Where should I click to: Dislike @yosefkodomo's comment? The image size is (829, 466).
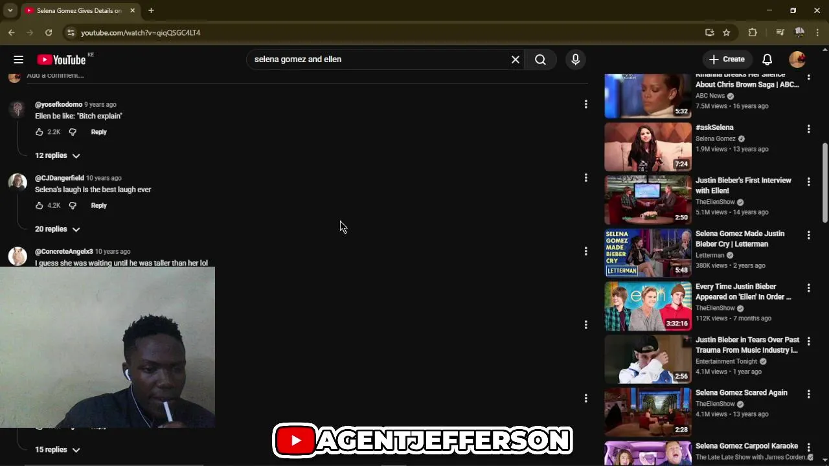point(73,132)
